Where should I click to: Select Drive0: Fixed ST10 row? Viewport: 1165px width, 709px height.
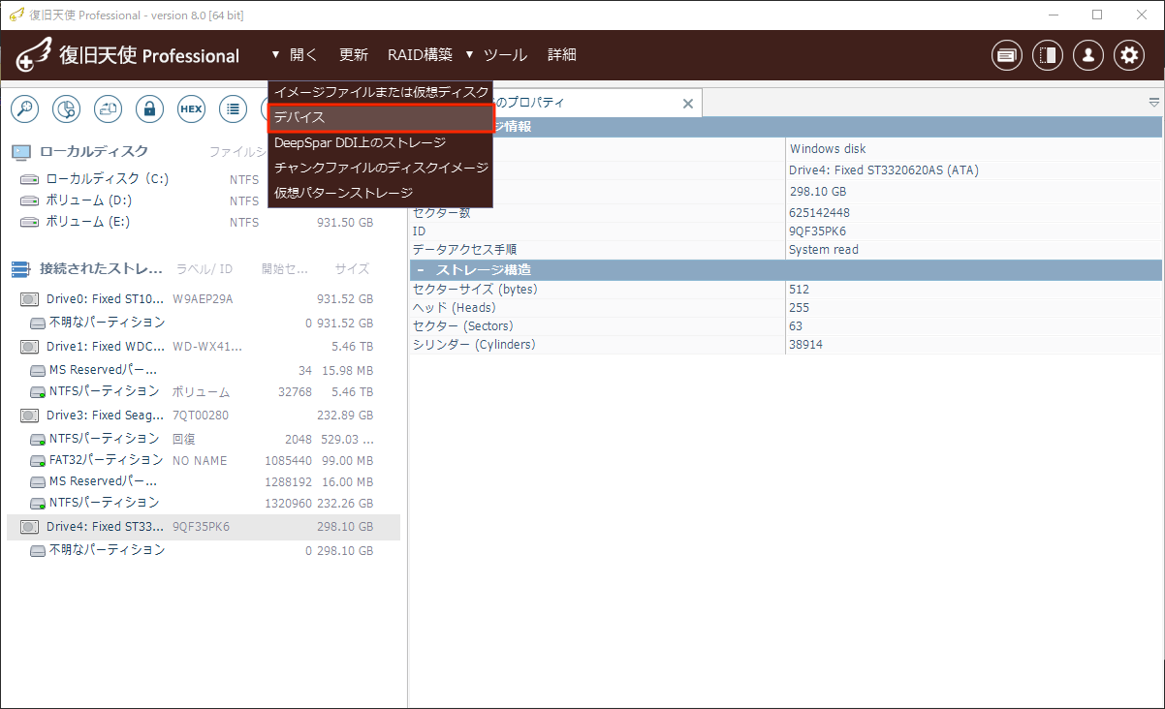coord(204,299)
